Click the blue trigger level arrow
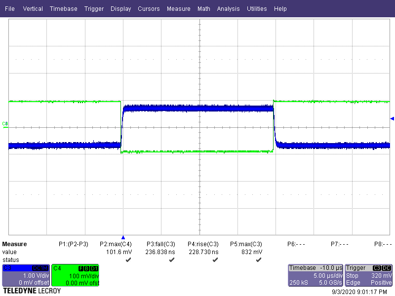Screen dimensions: 395x296 click(x=392, y=118)
